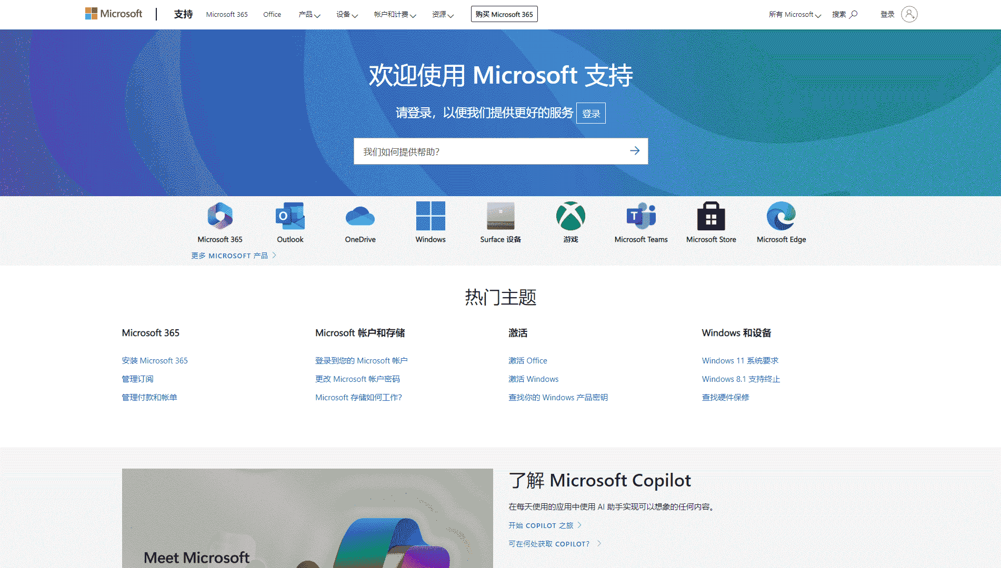
Task: Expand the 资源 dropdown menu
Action: point(443,14)
